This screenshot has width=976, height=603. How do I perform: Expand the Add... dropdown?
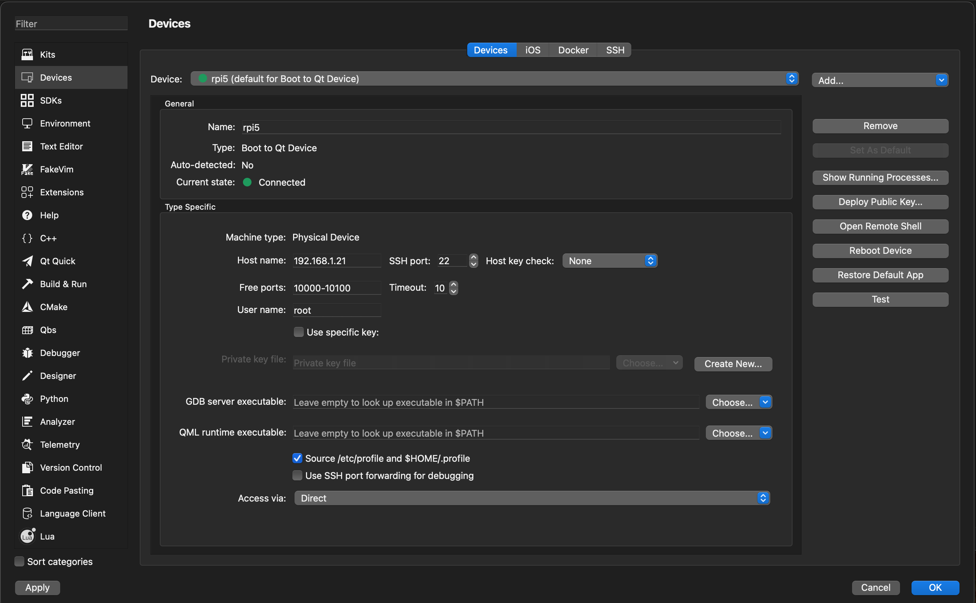[x=880, y=80]
